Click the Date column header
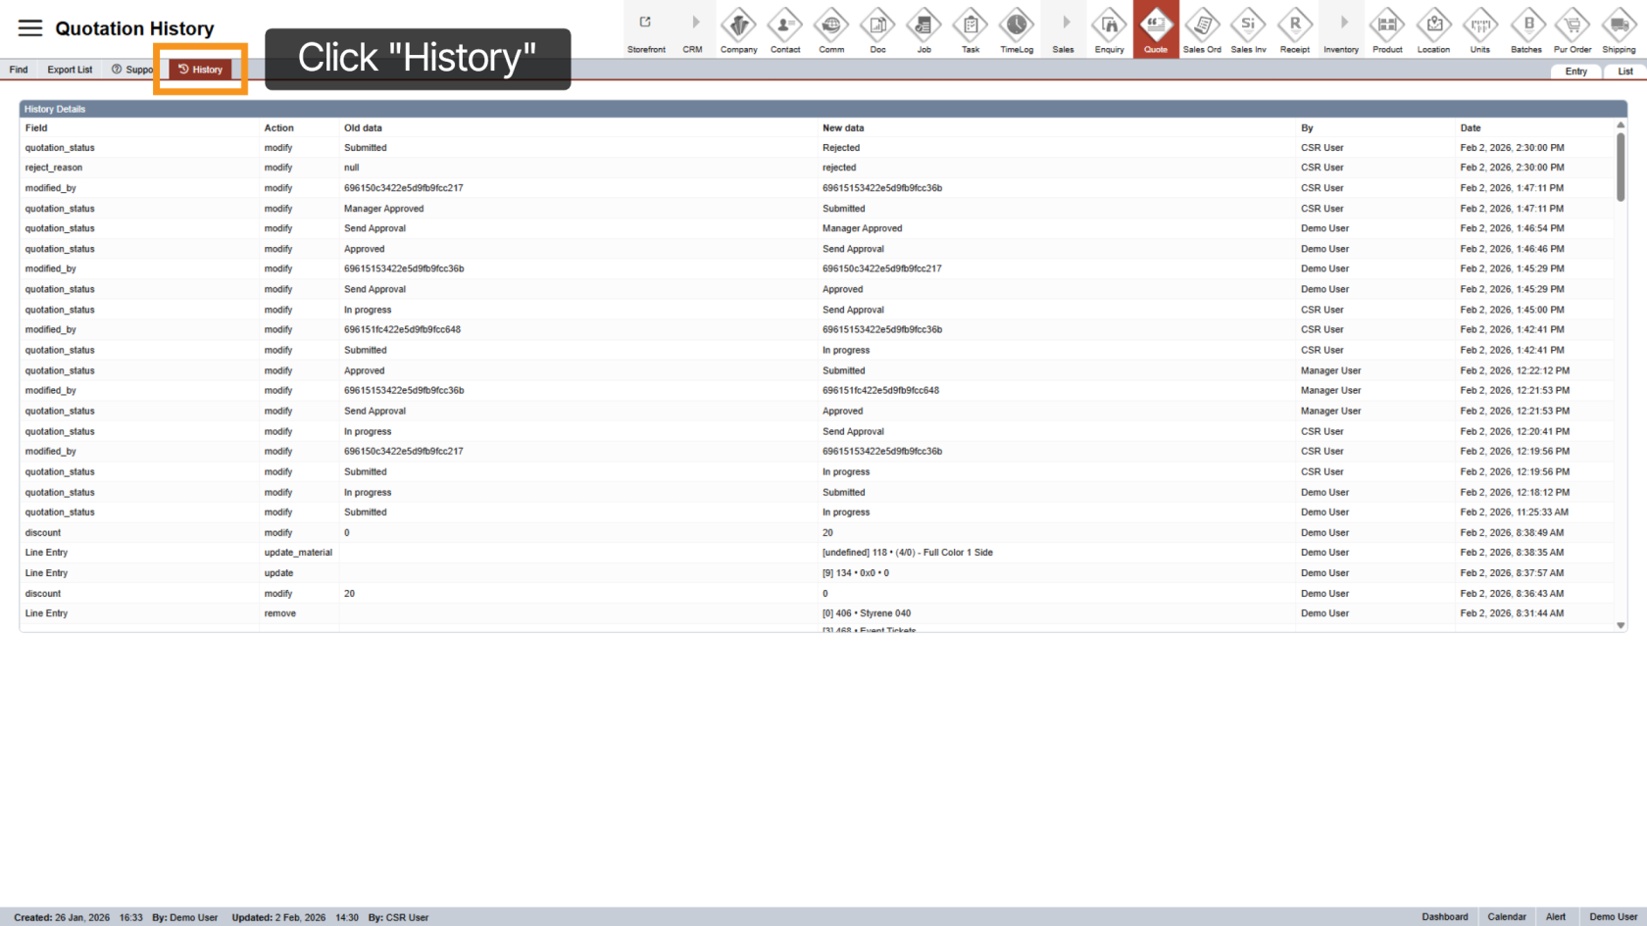This screenshot has width=1647, height=926. (1470, 128)
